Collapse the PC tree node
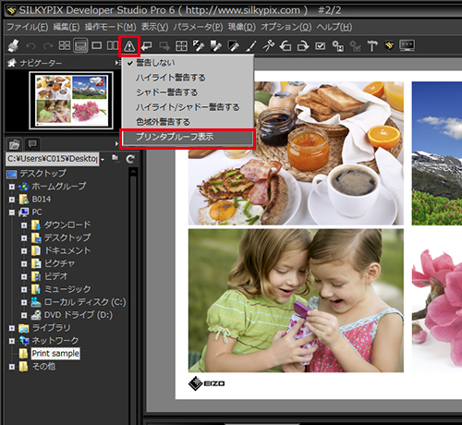The width and height of the screenshot is (462, 425). tap(12, 212)
